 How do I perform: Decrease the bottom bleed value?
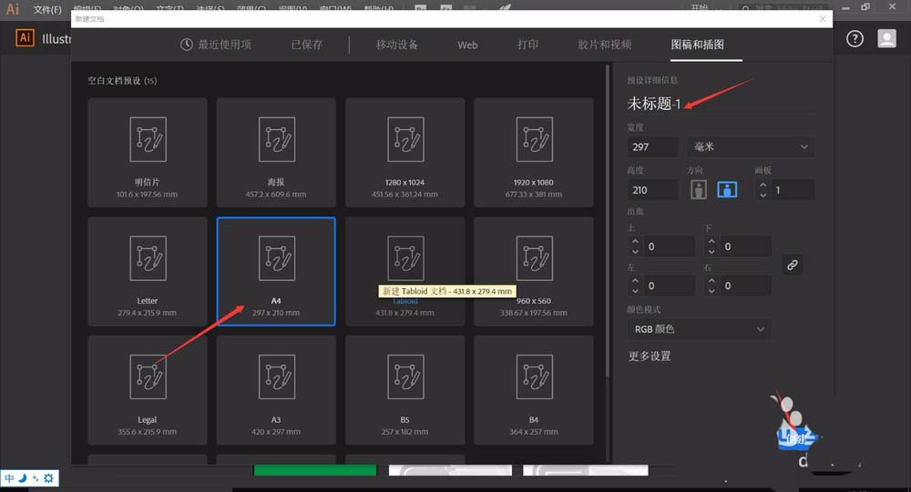pyautogui.click(x=711, y=251)
